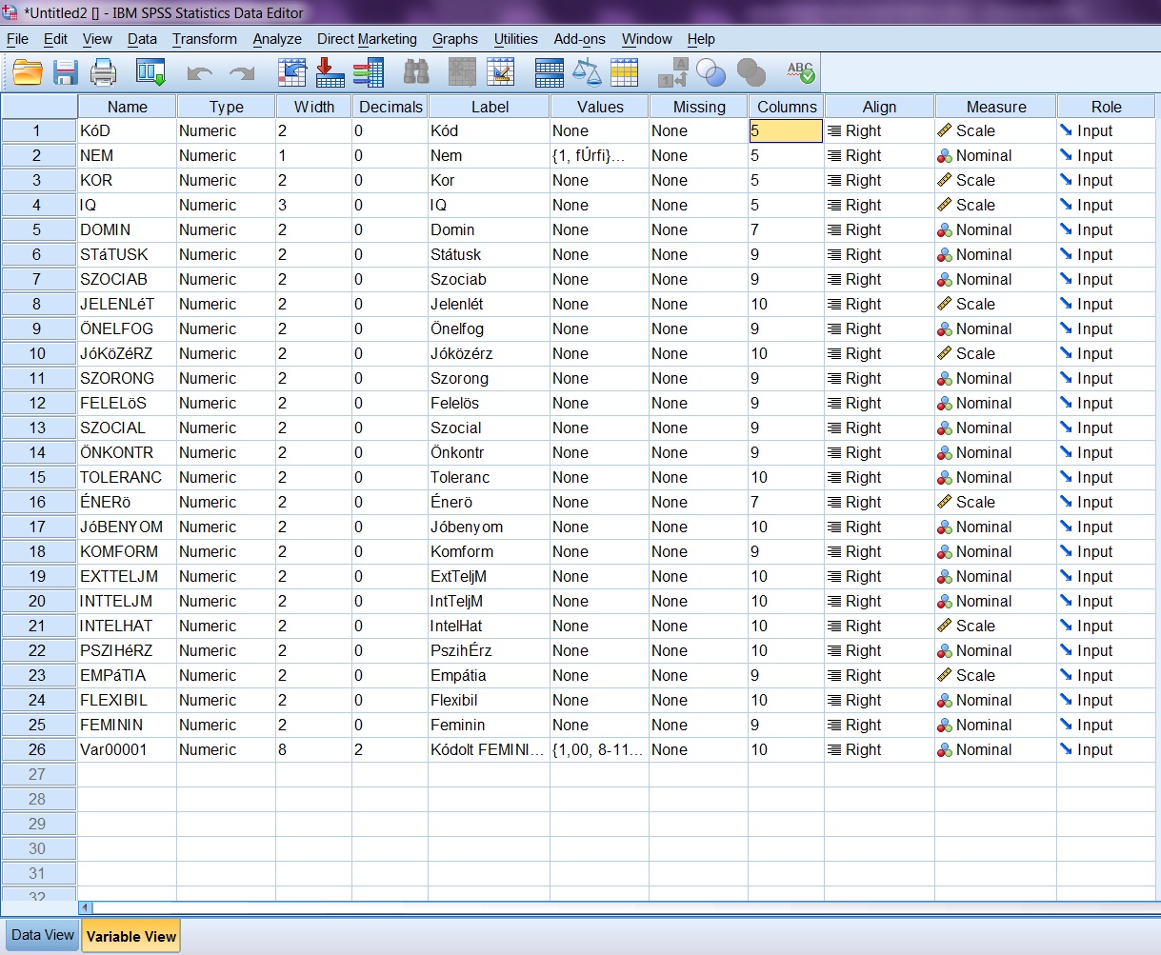
Task: Click the horizontal scrollbar left arrow
Action: pyautogui.click(x=86, y=908)
